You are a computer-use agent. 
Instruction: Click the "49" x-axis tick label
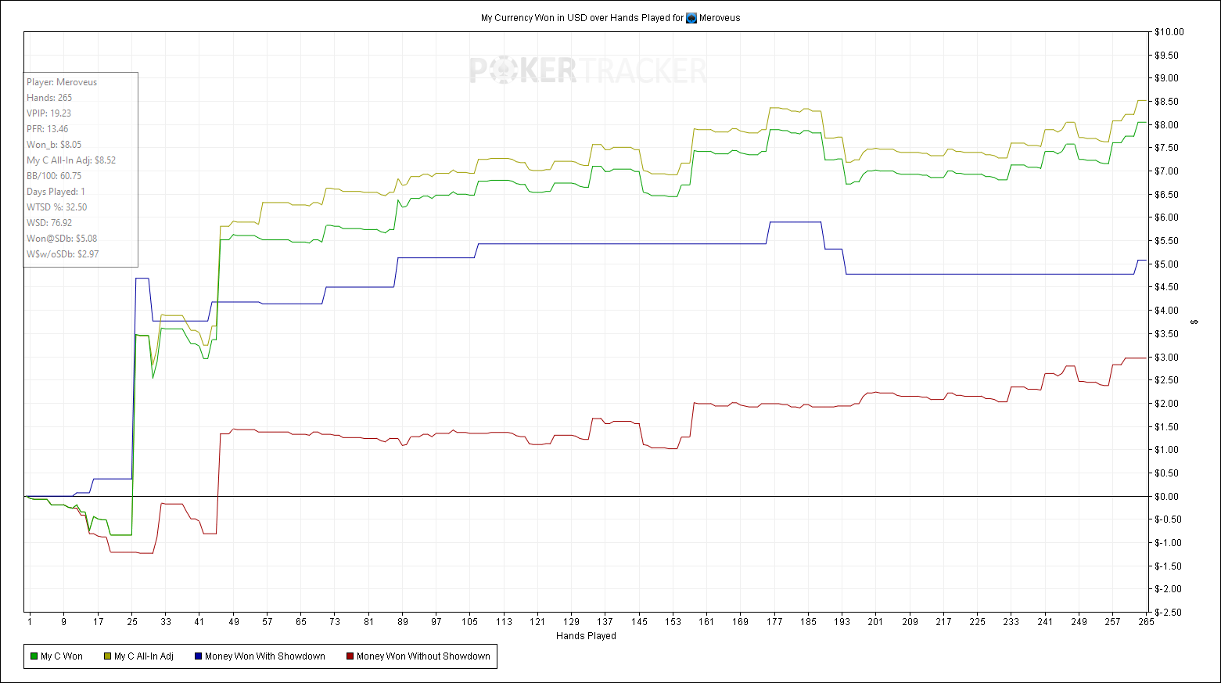(234, 622)
